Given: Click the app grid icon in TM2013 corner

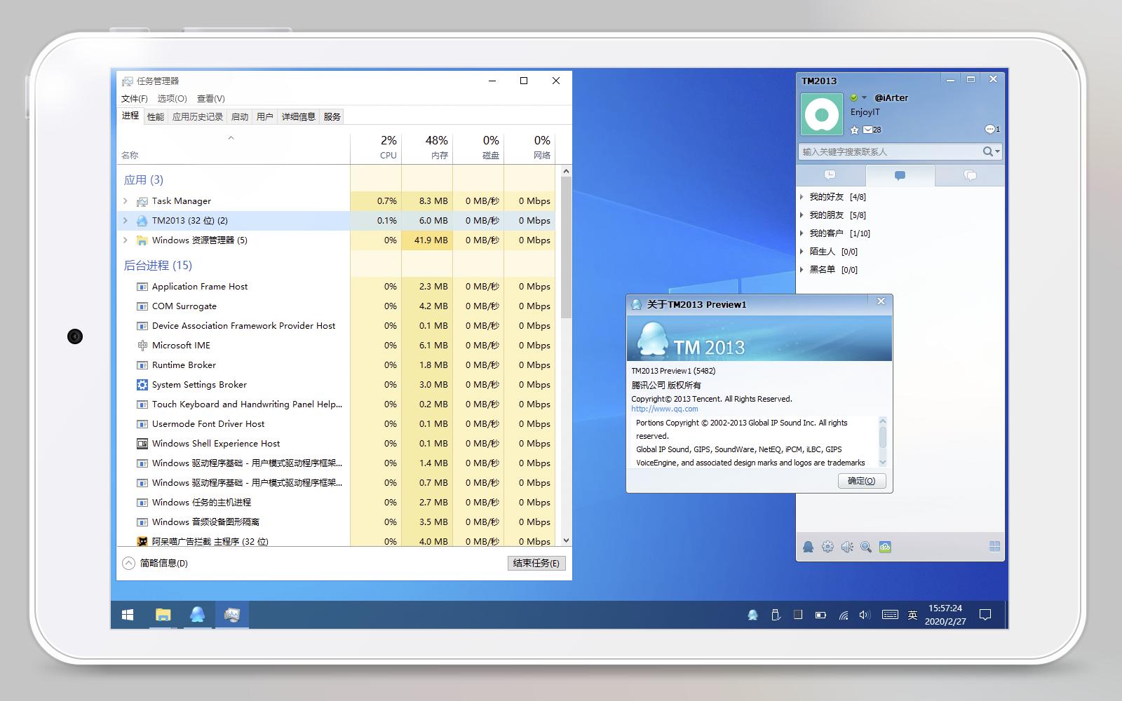Looking at the screenshot, I should 994,547.
